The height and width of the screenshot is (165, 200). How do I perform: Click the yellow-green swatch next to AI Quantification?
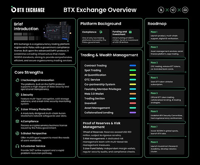(133, 75)
